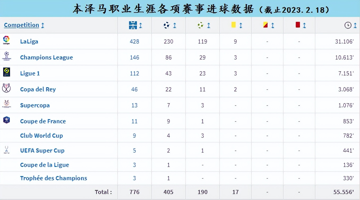This screenshot has width=360, height=200.
Task: Sort table by Competition arrow
Action: pyautogui.click(x=43, y=26)
